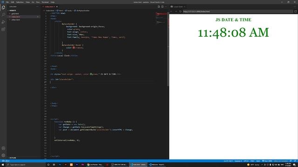This screenshot has width=298, height=167.
Task: Open the Run and Debug view
Action: [3, 22]
